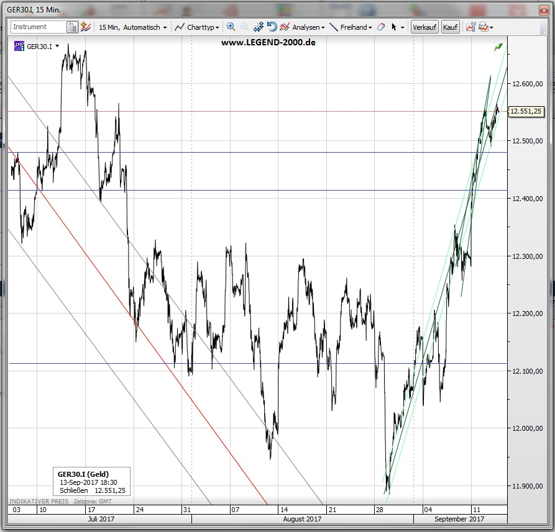Click the green arrow chart corner icon
This screenshot has height=532, width=555.
(498, 47)
